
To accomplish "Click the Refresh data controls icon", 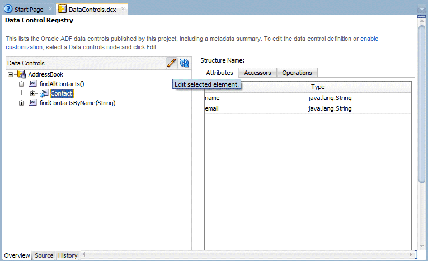I will 184,63.
